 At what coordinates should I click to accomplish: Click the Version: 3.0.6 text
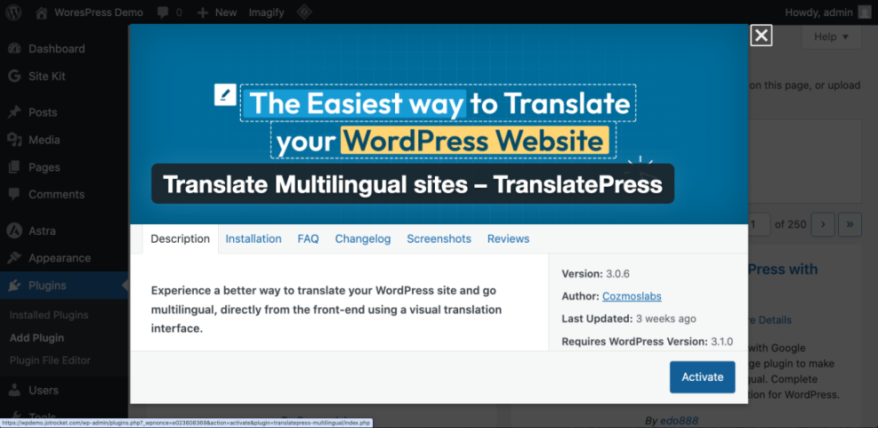[x=596, y=274]
